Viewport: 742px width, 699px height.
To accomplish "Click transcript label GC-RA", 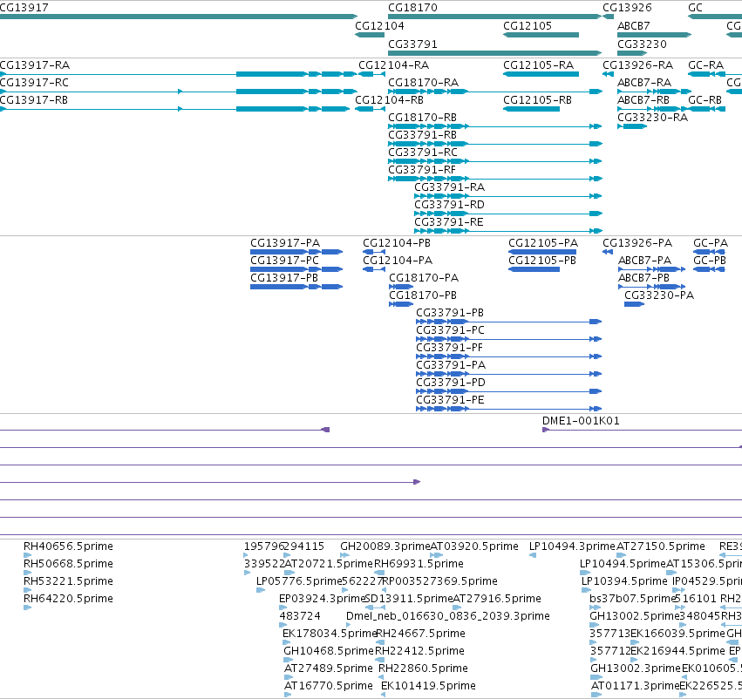I will [706, 64].
